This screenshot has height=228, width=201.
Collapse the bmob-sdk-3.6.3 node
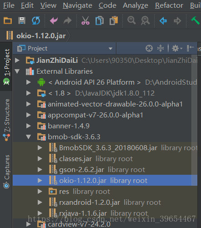(29, 137)
